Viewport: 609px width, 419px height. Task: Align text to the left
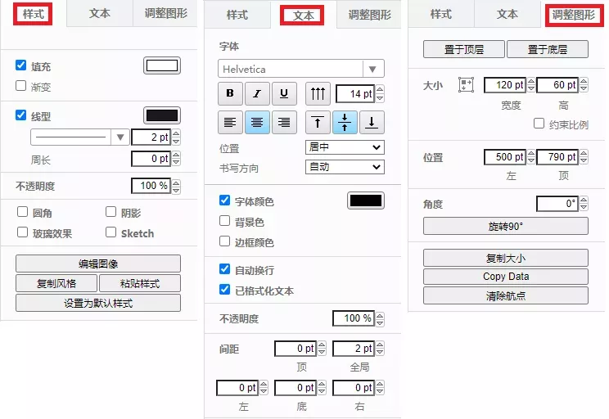[230, 122]
